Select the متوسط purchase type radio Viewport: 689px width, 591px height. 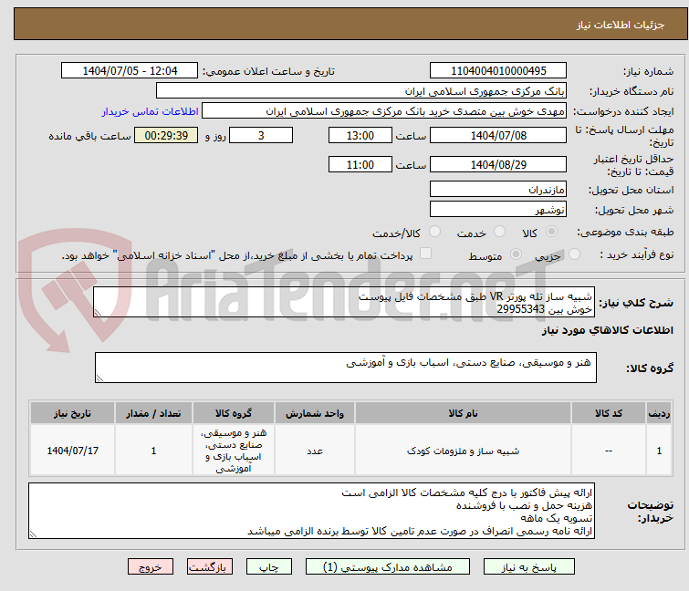pos(516,254)
